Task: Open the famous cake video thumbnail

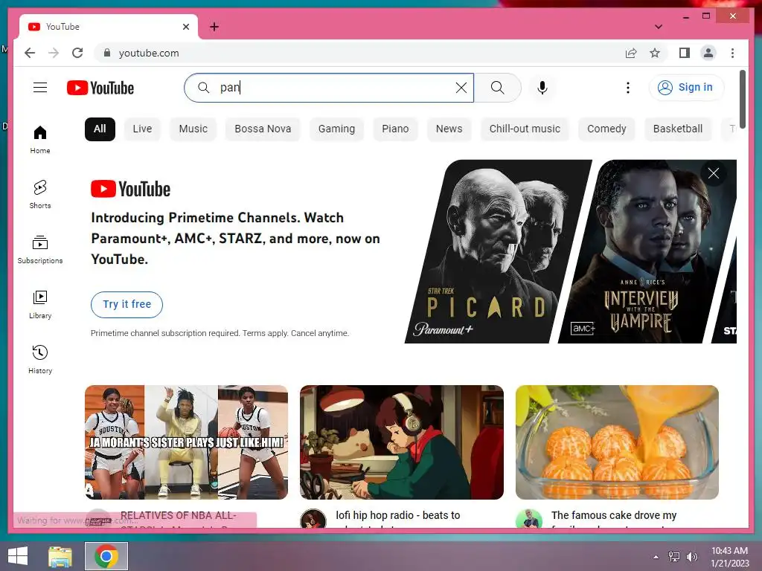Action: tap(617, 442)
